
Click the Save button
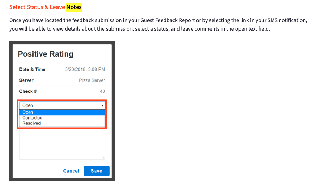coord(96,171)
